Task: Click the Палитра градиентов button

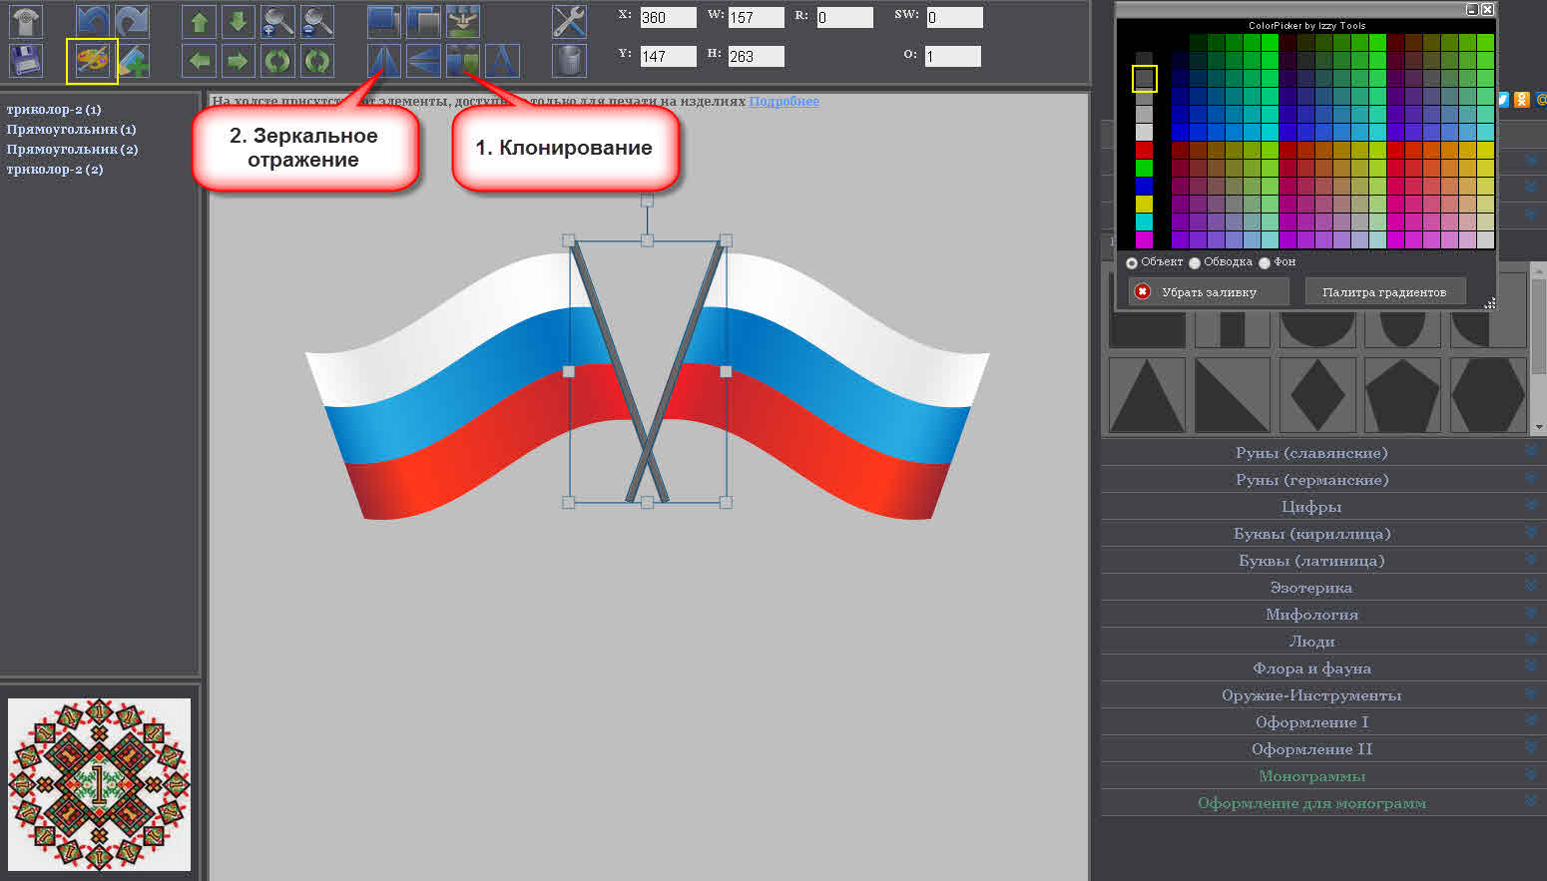Action: [1385, 291]
